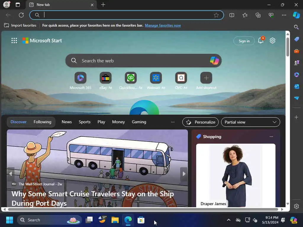303x227 pixels.
Task: Customize sidebar with plus icon
Action: (296, 117)
